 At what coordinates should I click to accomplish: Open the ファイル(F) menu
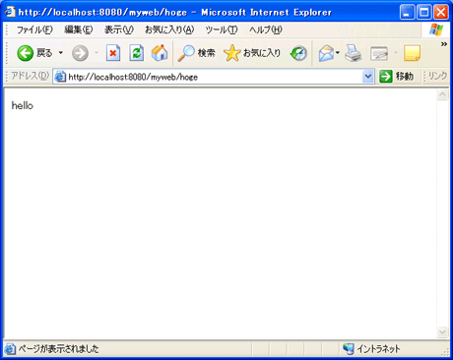point(34,30)
